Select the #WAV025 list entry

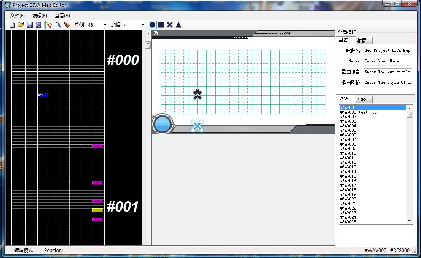pos(373,222)
